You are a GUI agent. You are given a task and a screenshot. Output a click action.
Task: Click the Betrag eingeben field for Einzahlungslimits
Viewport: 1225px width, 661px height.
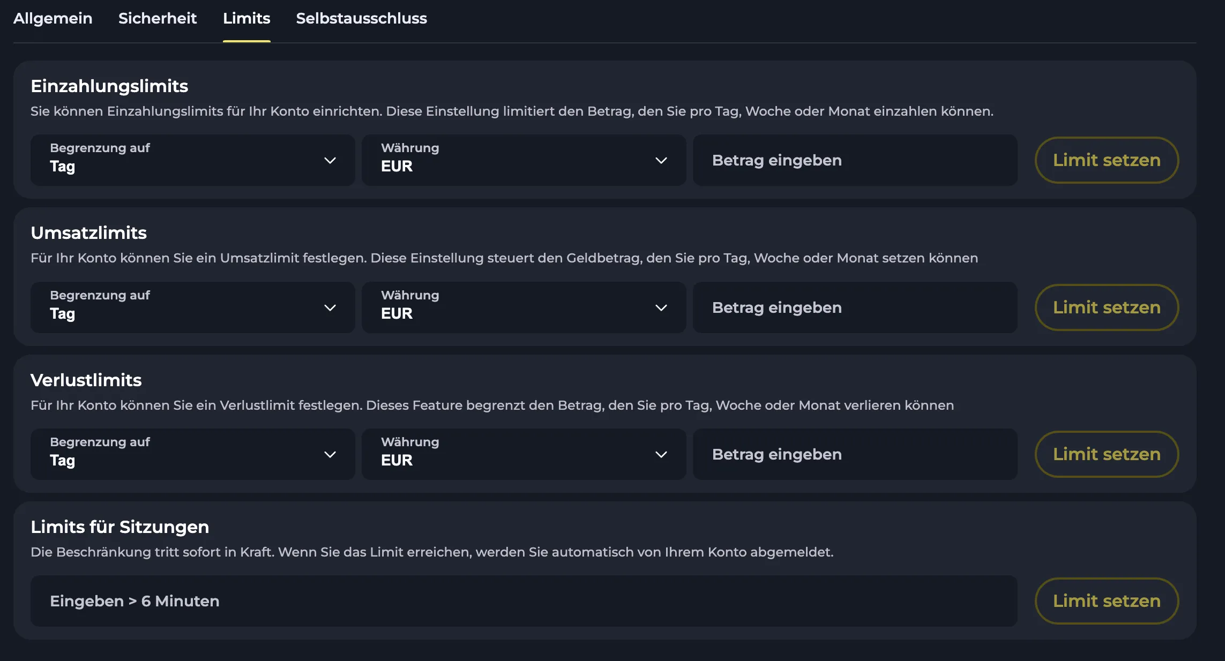855,160
